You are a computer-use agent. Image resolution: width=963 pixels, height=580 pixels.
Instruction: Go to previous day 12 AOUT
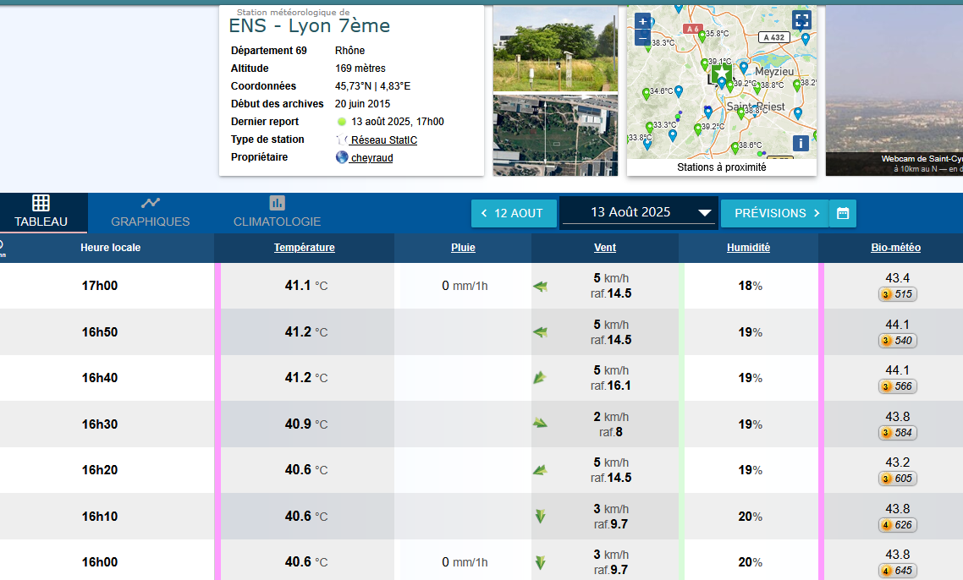(x=513, y=213)
